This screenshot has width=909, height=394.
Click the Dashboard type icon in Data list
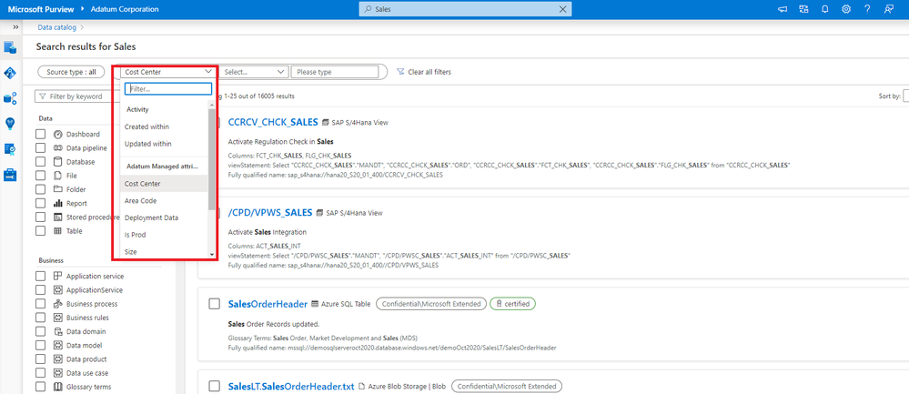(x=57, y=134)
